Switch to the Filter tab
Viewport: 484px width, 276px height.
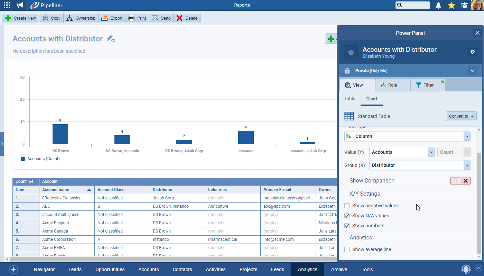coord(428,85)
